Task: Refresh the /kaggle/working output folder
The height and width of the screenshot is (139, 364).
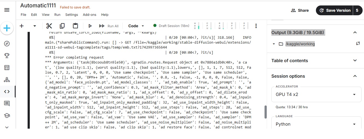Action: pos(358,44)
